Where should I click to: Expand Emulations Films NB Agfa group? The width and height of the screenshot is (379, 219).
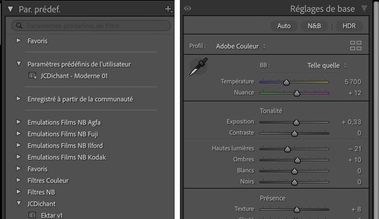tap(19, 122)
